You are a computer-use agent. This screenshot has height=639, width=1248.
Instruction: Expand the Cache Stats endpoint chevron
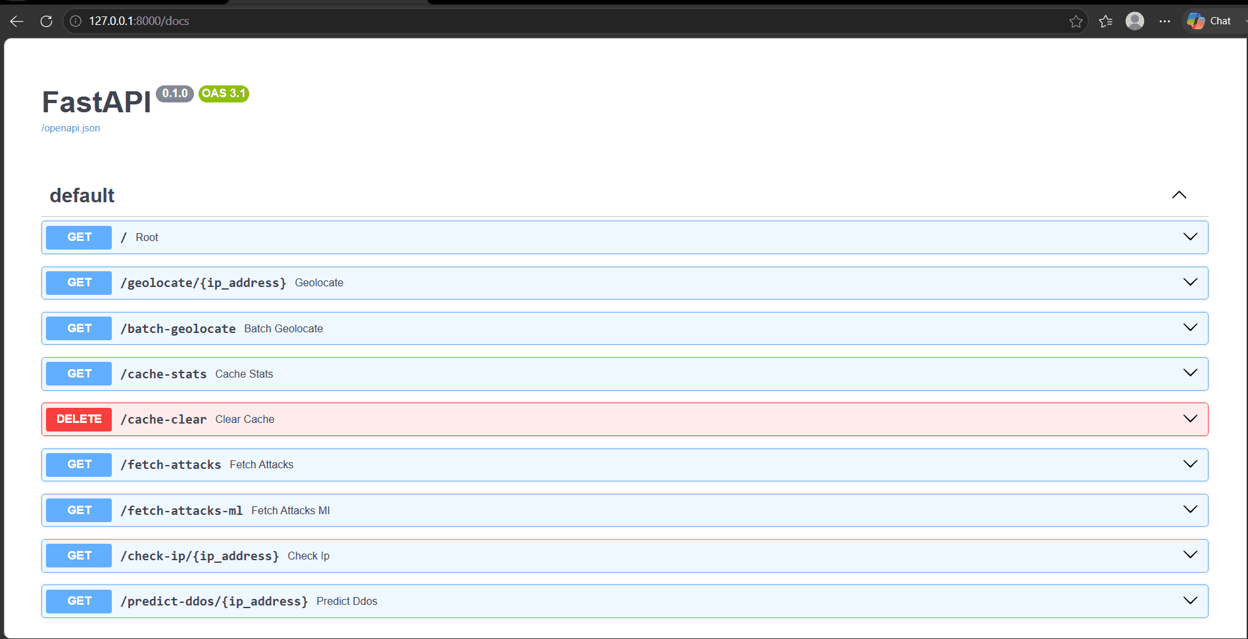[1190, 373]
